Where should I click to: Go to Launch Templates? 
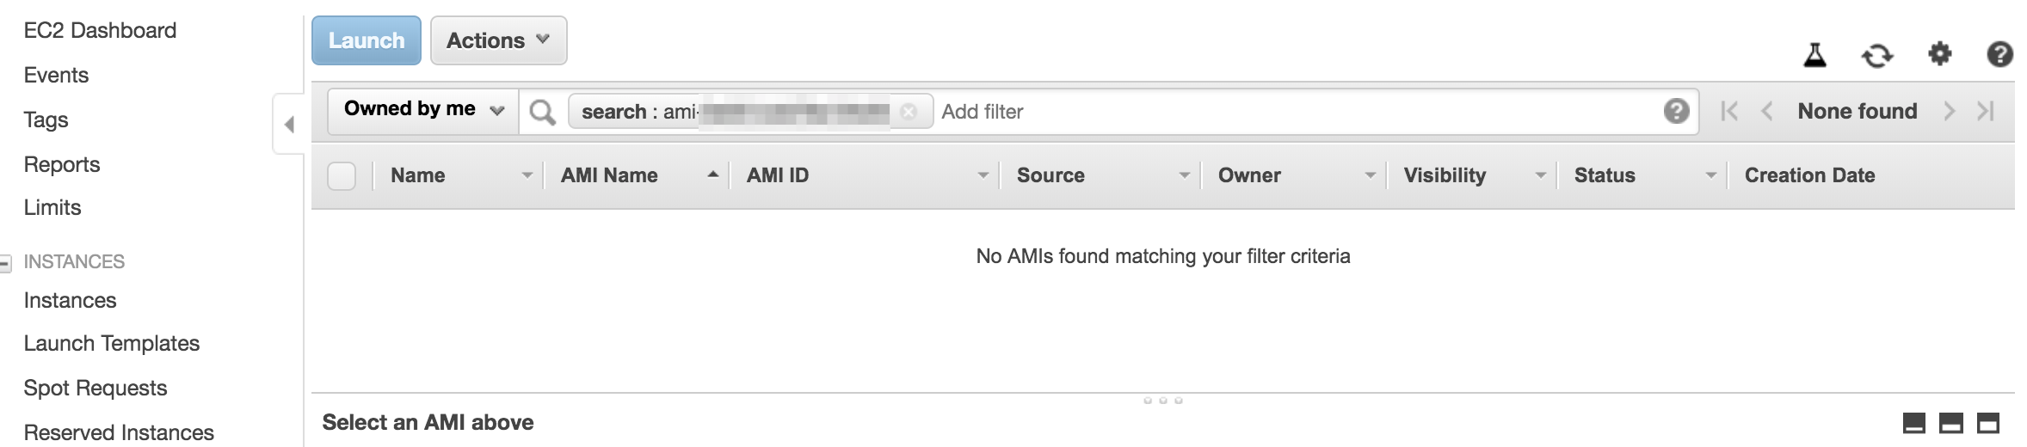[x=112, y=343]
